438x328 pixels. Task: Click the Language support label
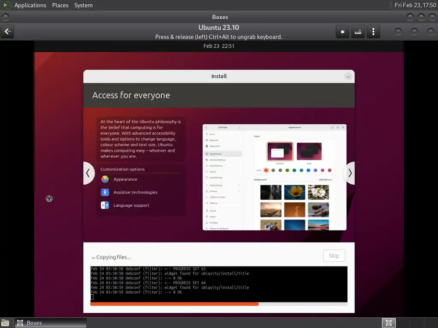pos(131,205)
